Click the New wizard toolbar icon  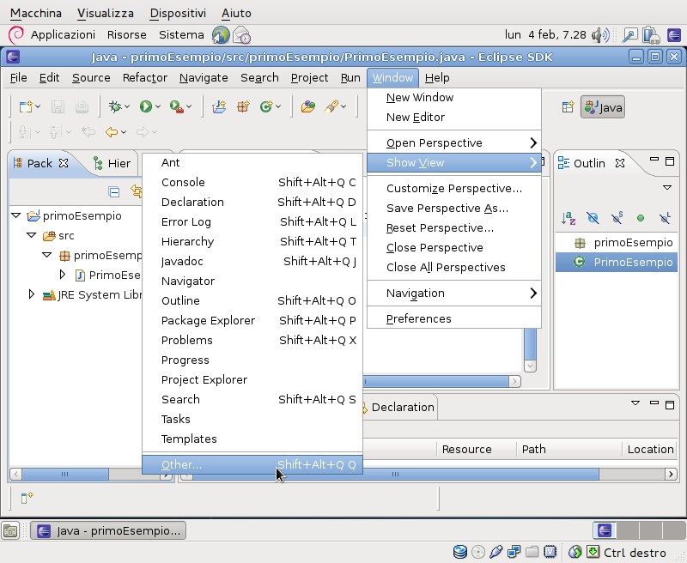[x=26, y=106]
